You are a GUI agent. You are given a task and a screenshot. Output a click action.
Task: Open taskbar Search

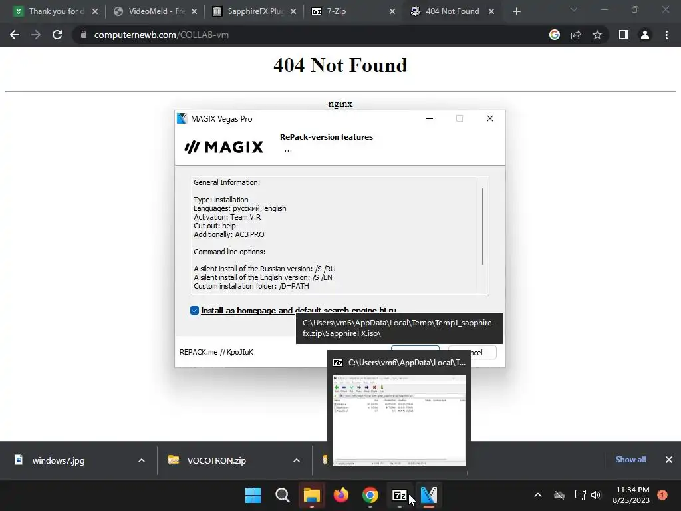coord(282,495)
